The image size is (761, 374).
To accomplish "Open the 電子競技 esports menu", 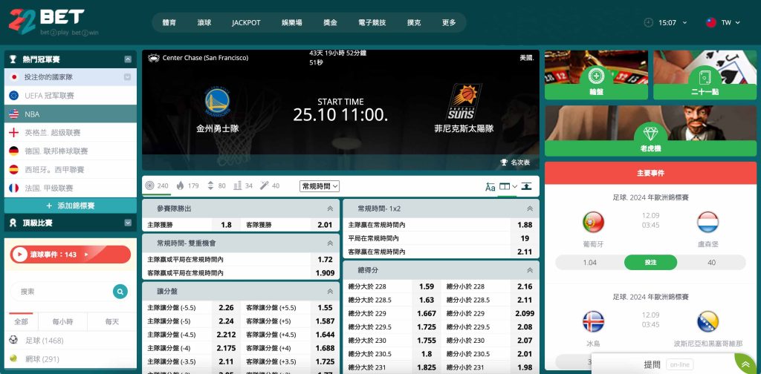I will coord(372,22).
